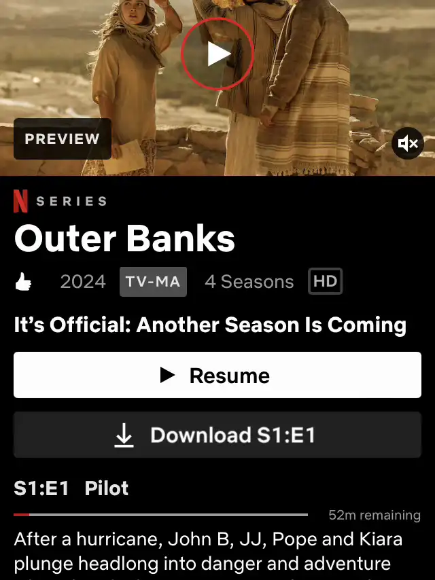Play the preview video
This screenshot has width=435, height=580.
pyautogui.click(x=217, y=54)
